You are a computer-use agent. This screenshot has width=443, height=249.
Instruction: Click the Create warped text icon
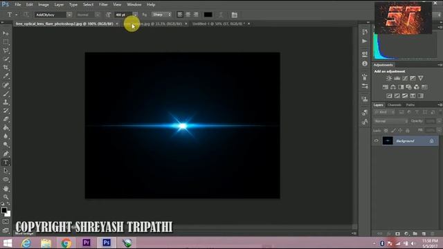coord(221,15)
